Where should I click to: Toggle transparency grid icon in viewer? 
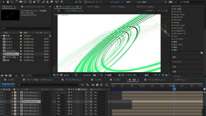(123, 75)
